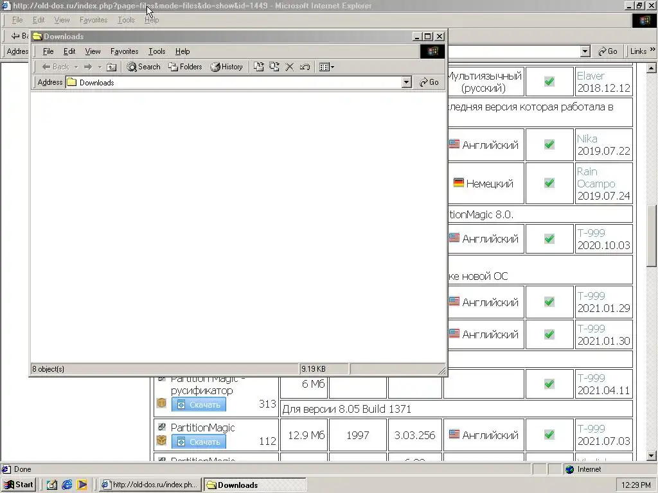Click the Move To toolbar icon
Screen dimensions: 658x493
(x=259, y=67)
